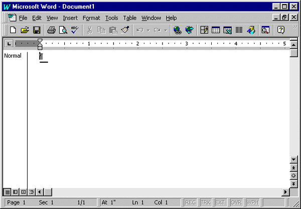301x209 pixels.
Task: Click the Office Assistant help icon
Action: coord(280,30)
